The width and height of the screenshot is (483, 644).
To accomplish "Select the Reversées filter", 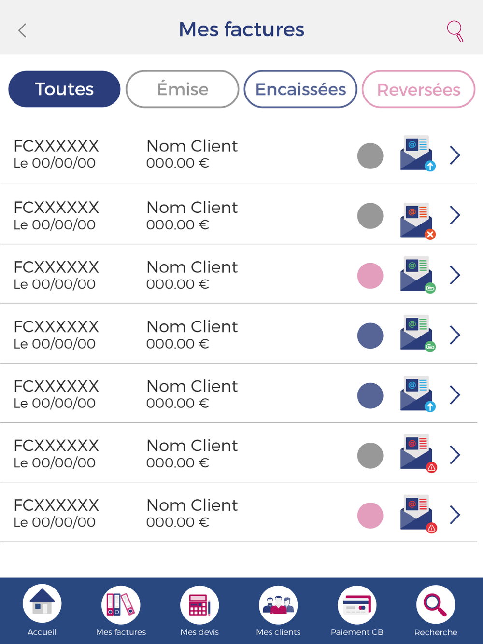I will pos(418,89).
